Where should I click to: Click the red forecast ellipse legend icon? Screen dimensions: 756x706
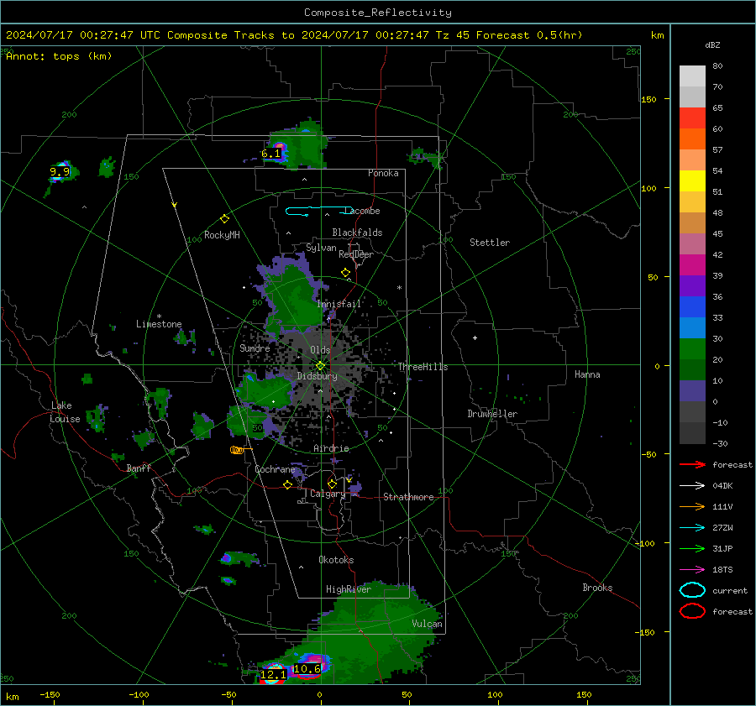[692, 611]
